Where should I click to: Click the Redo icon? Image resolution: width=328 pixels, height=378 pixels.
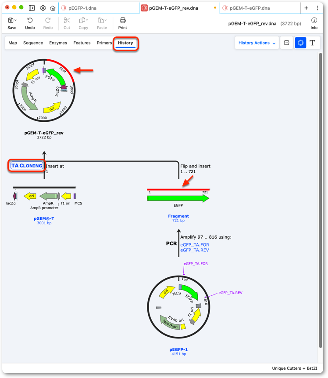tap(48, 20)
